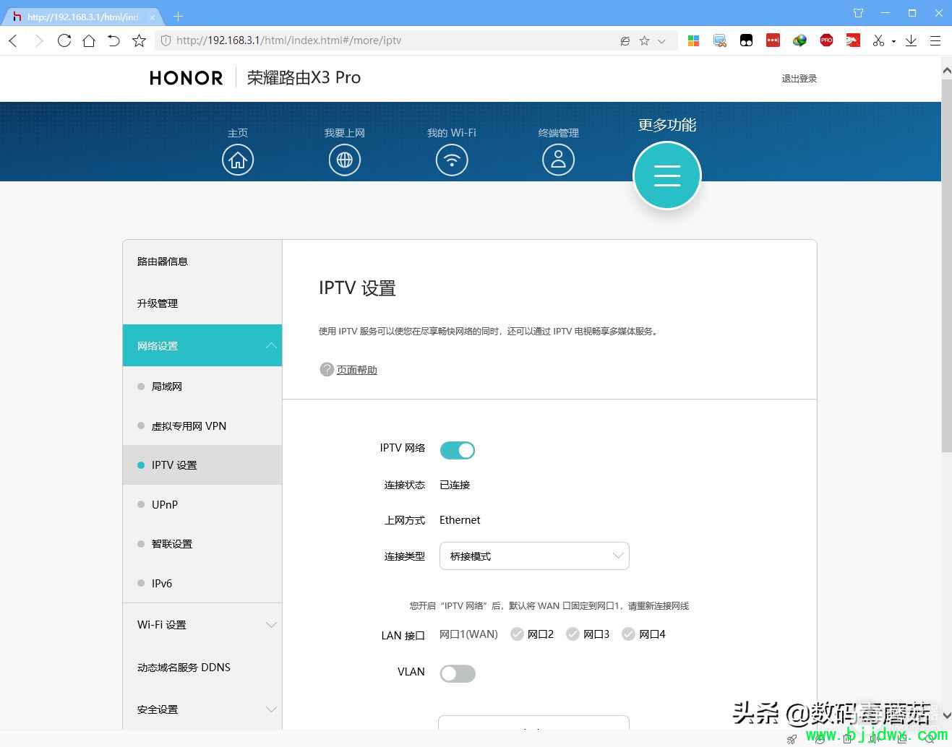The height and width of the screenshot is (747, 952).
Task: Open the 我要上网 globe icon
Action: tap(345, 160)
